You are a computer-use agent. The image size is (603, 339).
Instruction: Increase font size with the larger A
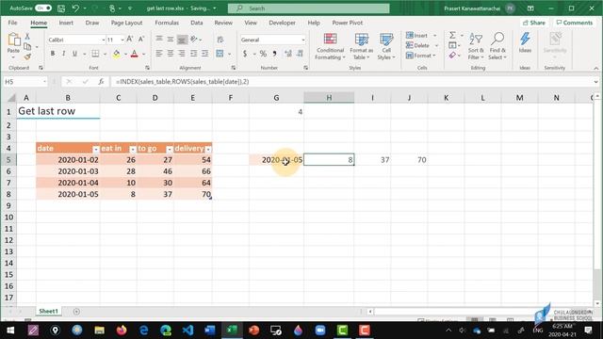(130, 40)
